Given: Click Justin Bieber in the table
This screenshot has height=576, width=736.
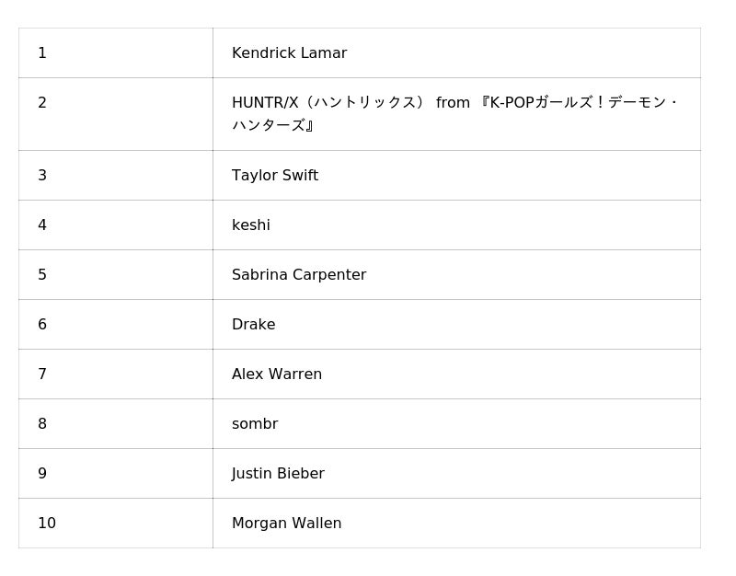Looking at the screenshot, I should click(x=278, y=474).
